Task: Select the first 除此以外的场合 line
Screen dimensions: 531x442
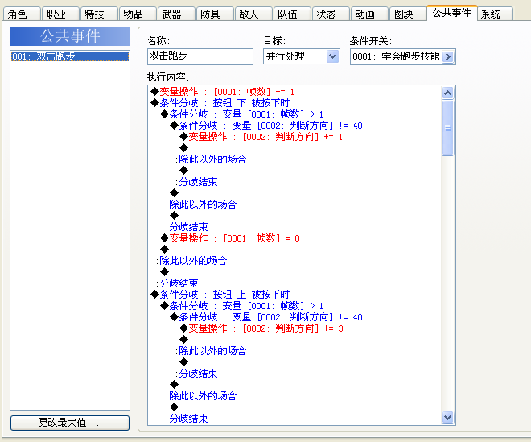Action: click(211, 159)
